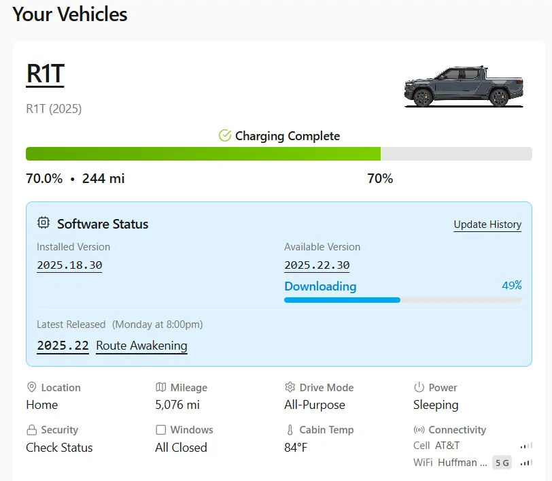Click the Location pin icon
The width and height of the screenshot is (552, 481).
(x=32, y=387)
